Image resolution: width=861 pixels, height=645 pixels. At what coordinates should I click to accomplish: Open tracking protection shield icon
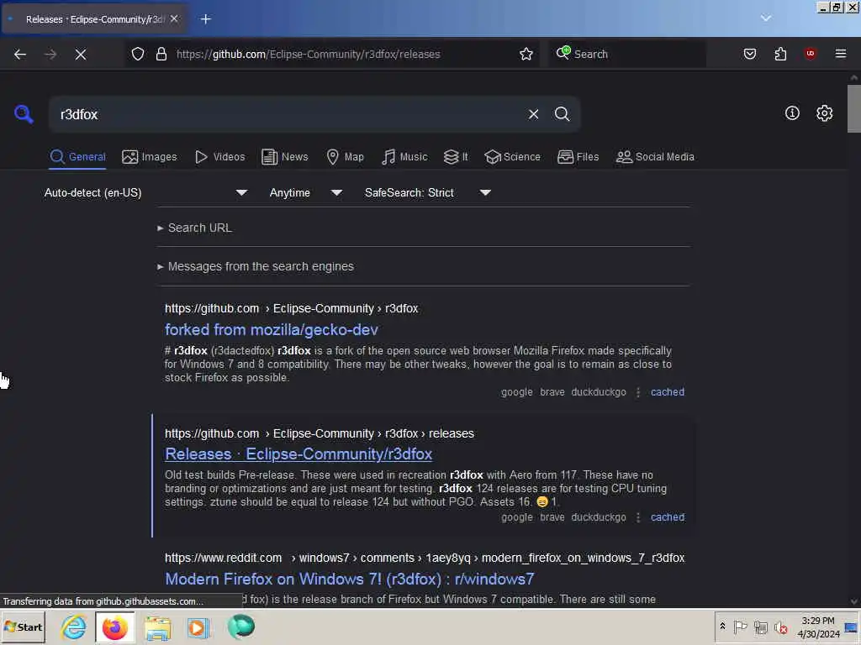[138, 54]
